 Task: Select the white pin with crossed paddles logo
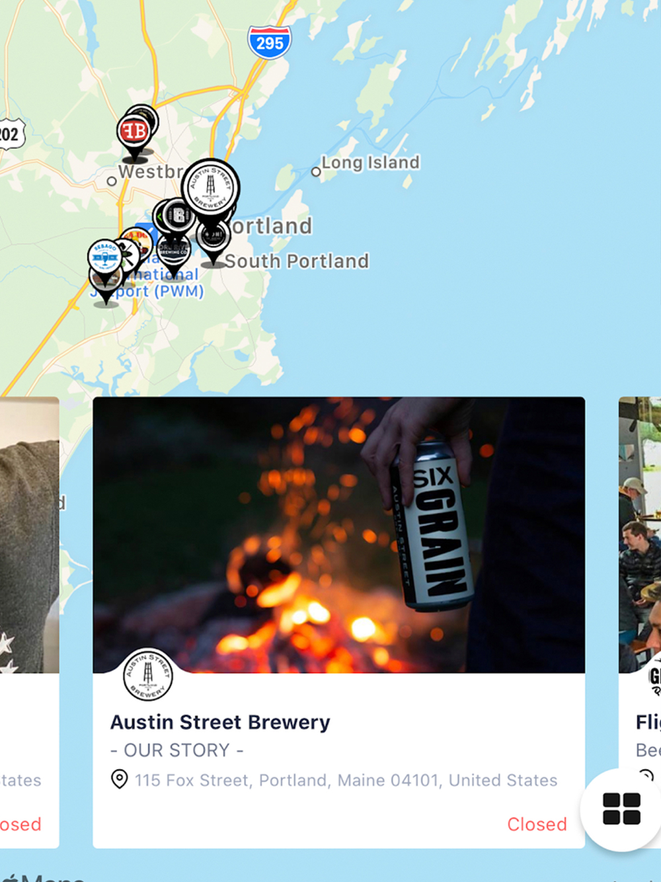pyautogui.click(x=127, y=253)
